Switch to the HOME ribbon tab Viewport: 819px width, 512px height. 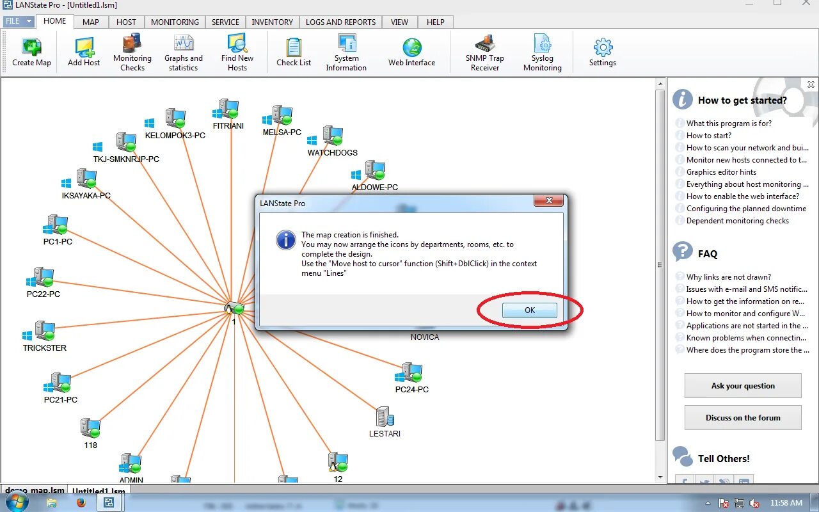pyautogui.click(x=54, y=21)
